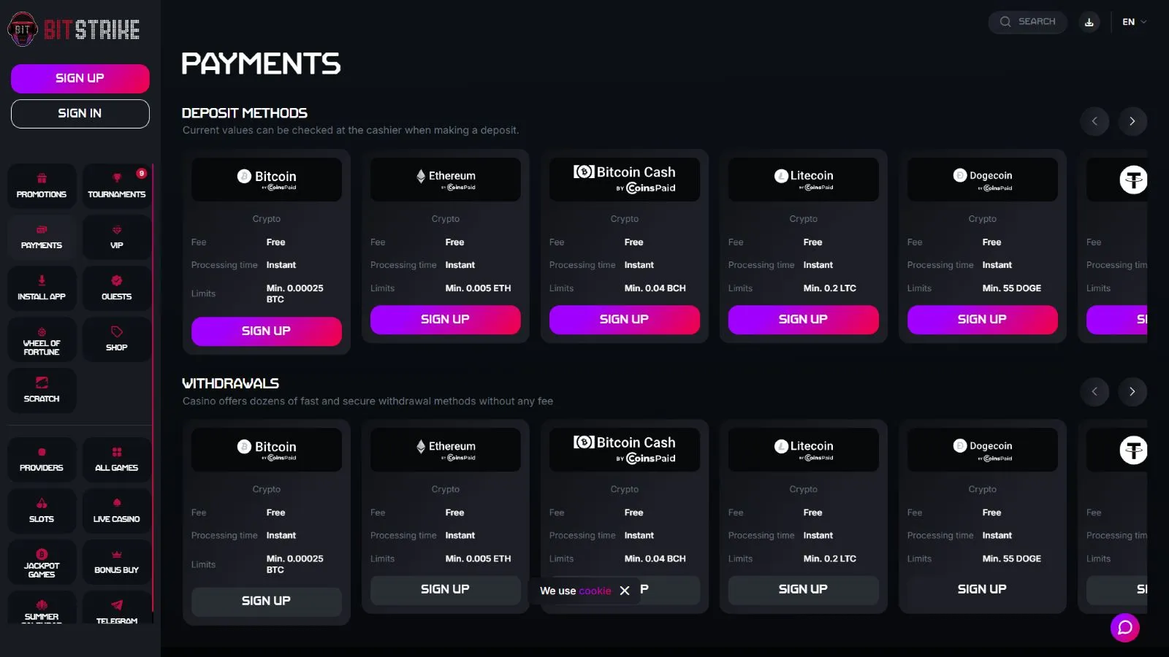Open the VIP sidebar tile
The image size is (1169, 657).
click(117, 237)
